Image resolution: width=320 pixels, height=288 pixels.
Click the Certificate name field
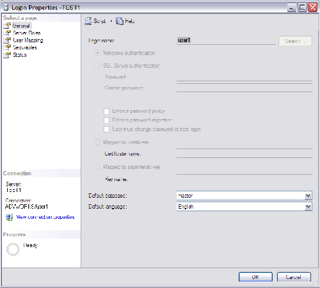(244, 154)
